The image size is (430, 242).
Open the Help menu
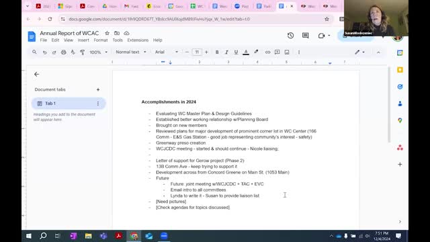pyautogui.click(x=157, y=40)
